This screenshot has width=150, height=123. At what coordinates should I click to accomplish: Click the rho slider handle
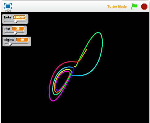(15, 33)
